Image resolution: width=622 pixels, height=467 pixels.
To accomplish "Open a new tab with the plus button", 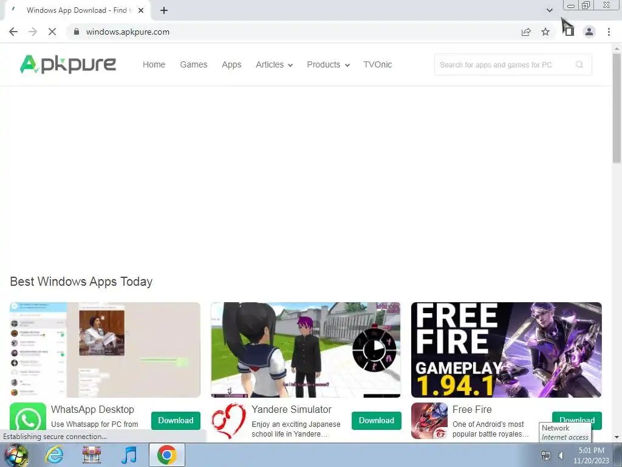I will click(x=164, y=11).
